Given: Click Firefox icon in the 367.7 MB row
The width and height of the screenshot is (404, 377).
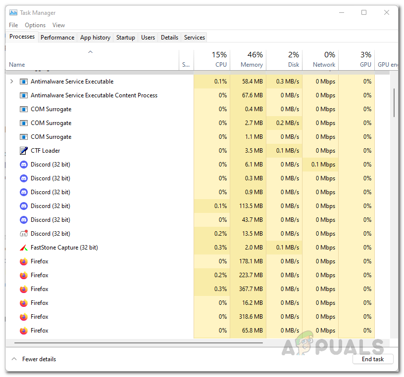Looking at the screenshot, I should point(23,289).
